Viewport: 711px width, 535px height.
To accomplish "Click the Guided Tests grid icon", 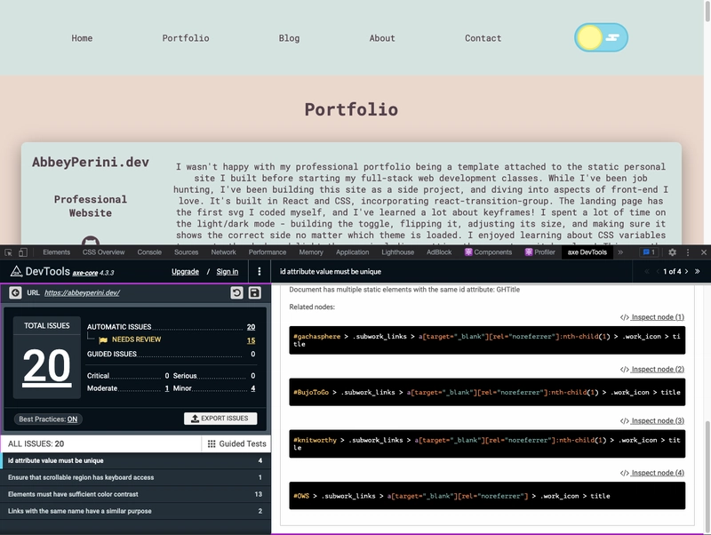I will coord(212,442).
